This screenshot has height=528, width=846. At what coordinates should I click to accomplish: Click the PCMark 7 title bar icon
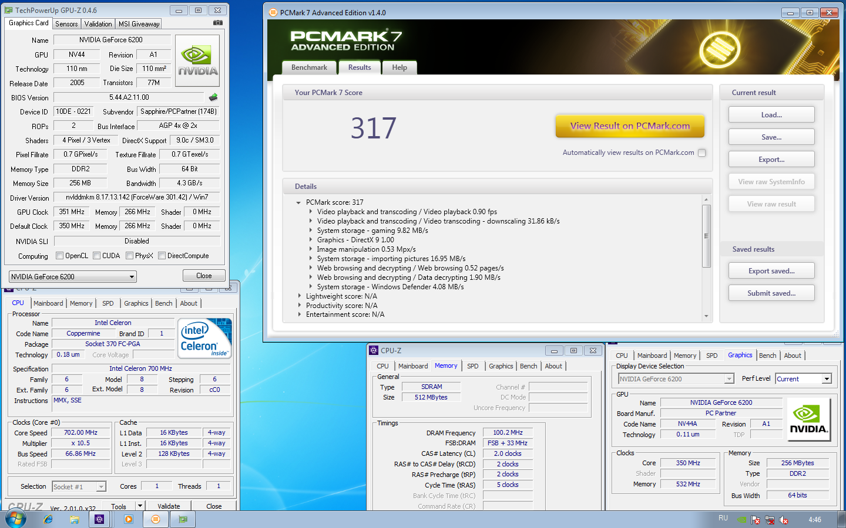[x=273, y=12]
